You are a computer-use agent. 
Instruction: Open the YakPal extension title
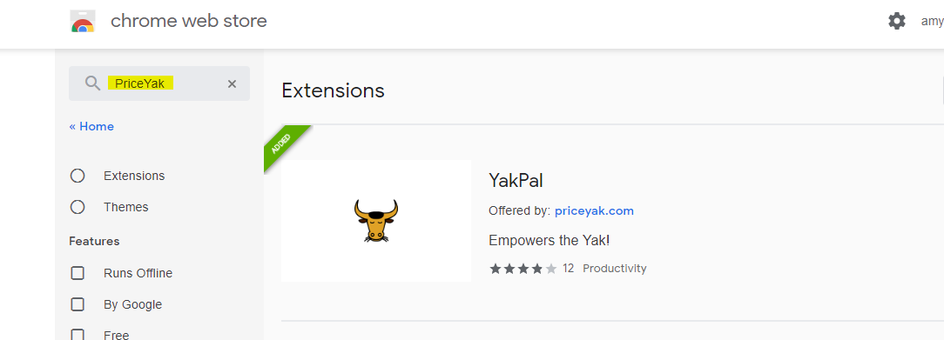tap(516, 180)
